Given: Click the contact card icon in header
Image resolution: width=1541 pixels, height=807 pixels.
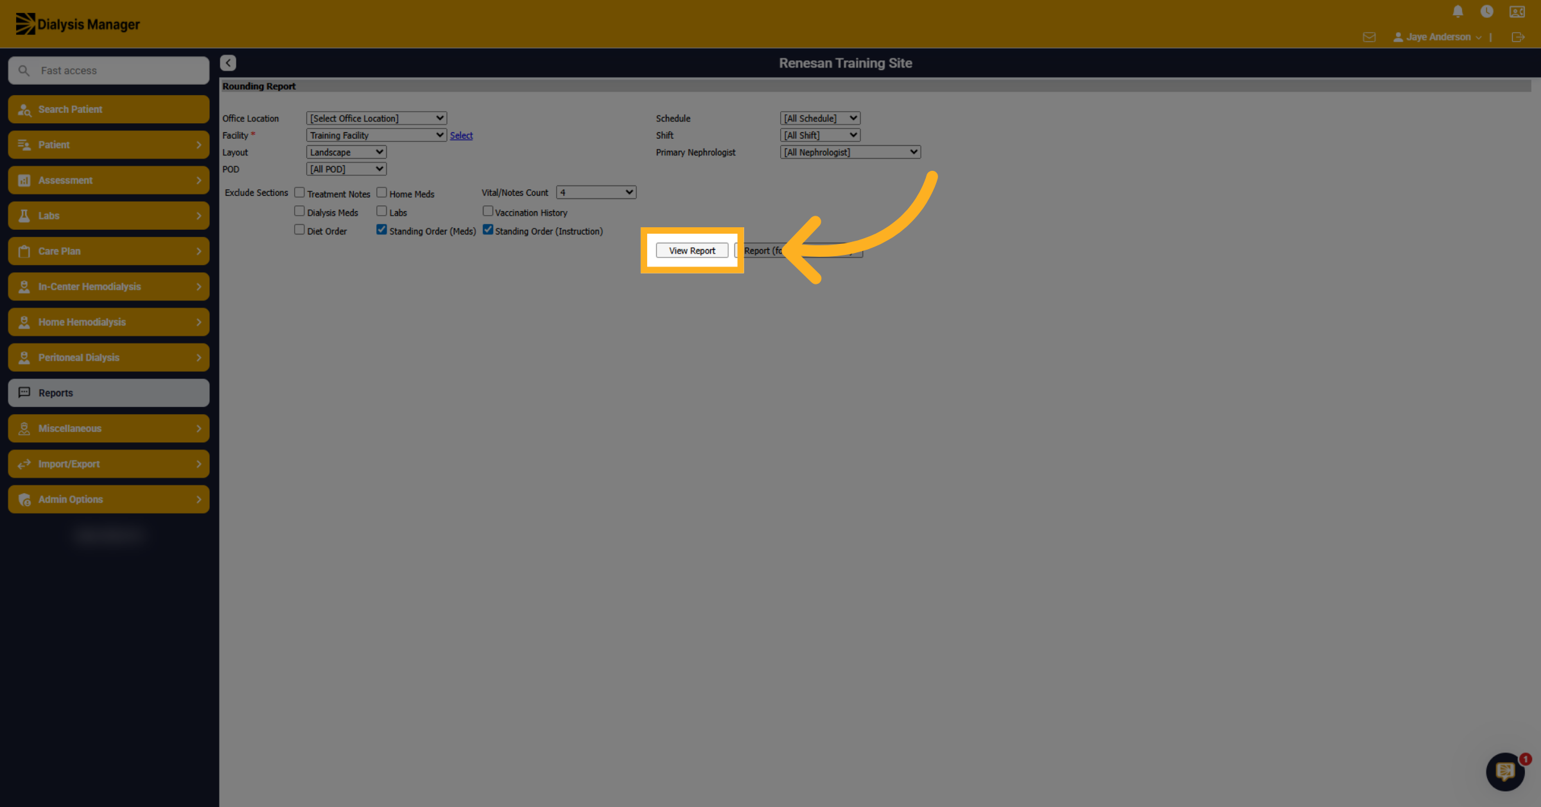Looking at the screenshot, I should [x=1517, y=12].
